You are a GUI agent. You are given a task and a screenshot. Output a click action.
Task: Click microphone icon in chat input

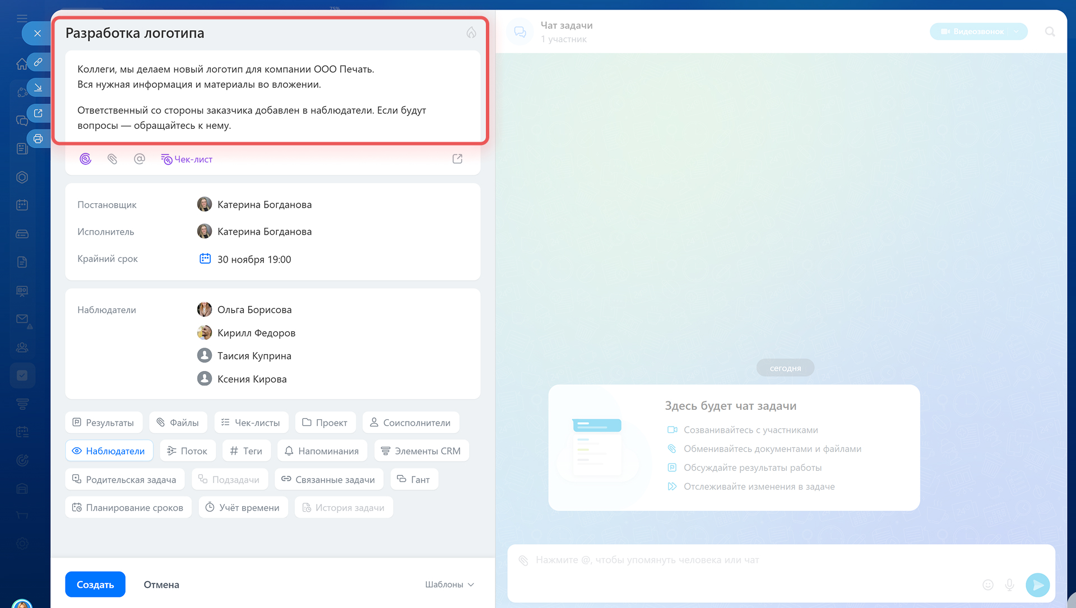point(1009,584)
